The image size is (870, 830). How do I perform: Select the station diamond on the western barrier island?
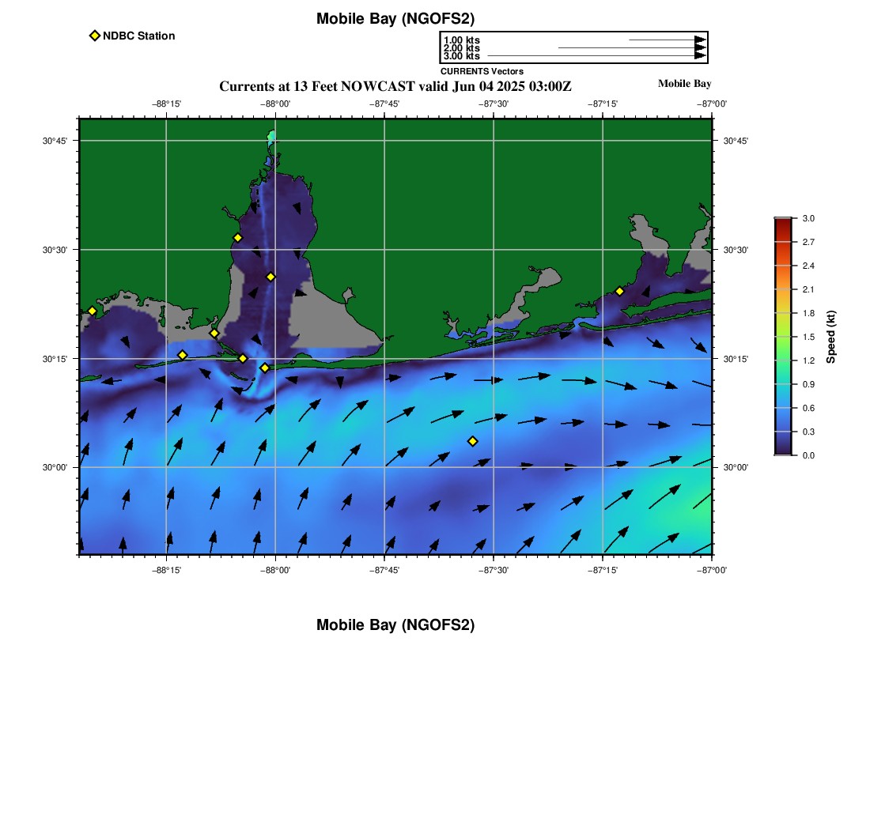coord(183,355)
